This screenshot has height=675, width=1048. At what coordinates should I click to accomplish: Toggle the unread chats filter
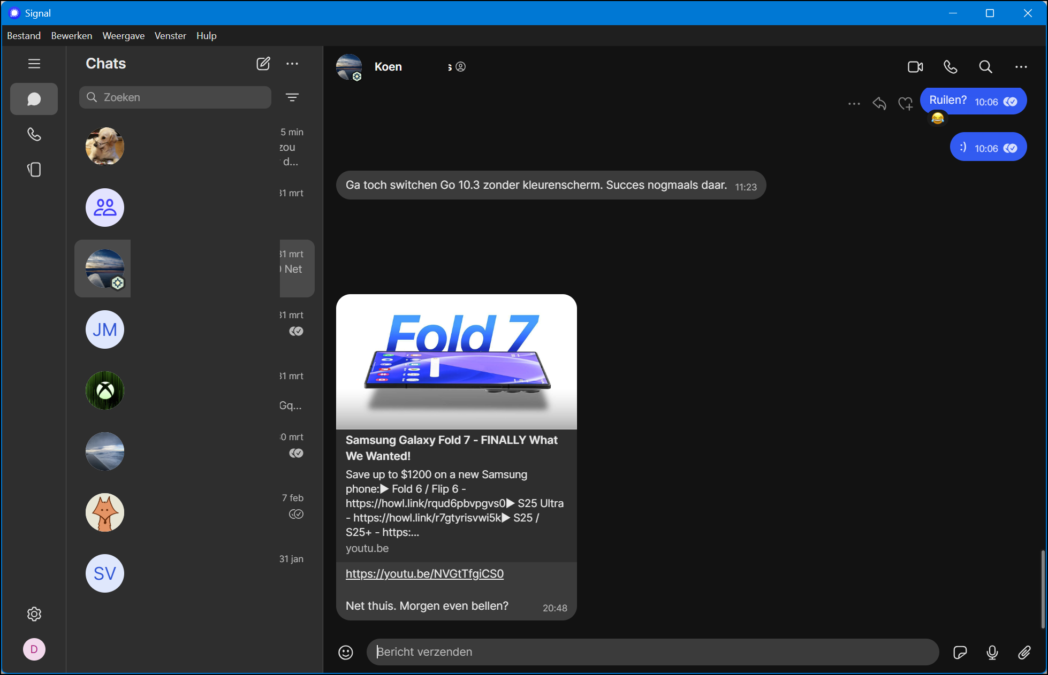292,97
